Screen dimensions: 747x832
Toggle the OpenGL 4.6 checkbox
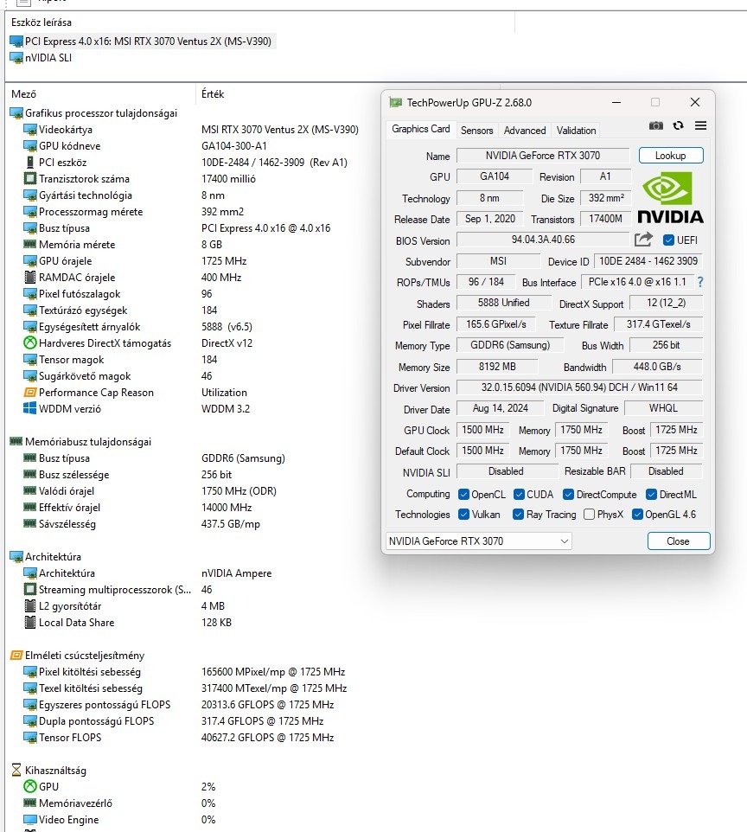[x=638, y=515]
